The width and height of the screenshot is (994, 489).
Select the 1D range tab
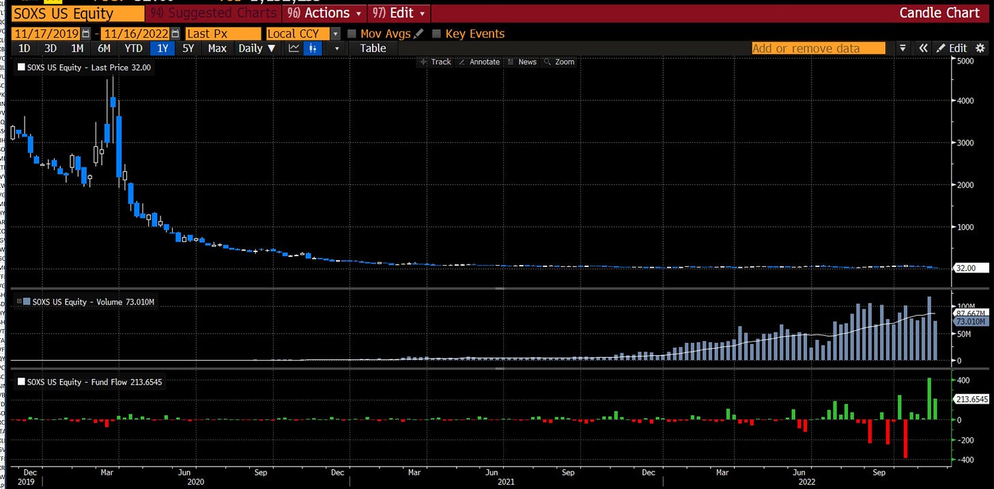(x=24, y=48)
